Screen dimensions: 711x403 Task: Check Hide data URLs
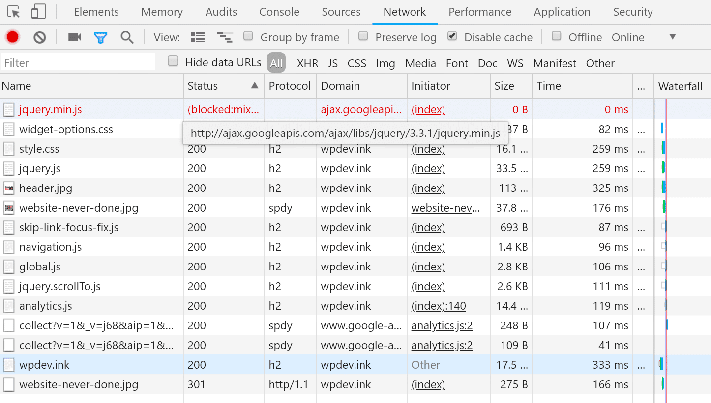tap(173, 62)
